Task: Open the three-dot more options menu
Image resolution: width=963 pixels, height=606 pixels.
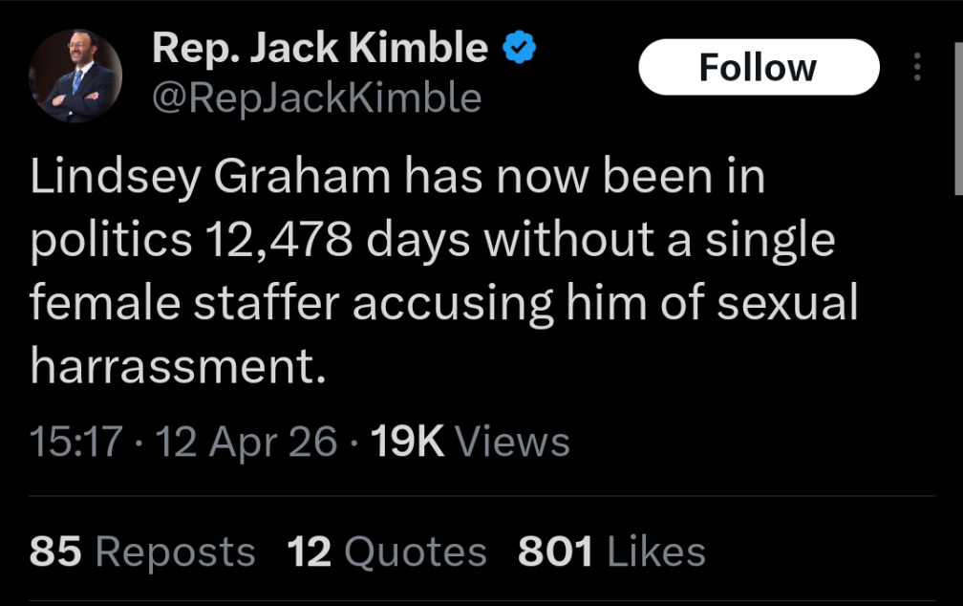Action: 917,67
